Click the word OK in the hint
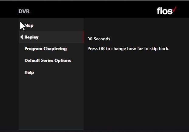The width and height of the screenshot is (189, 132). pyautogui.click(x=102, y=49)
